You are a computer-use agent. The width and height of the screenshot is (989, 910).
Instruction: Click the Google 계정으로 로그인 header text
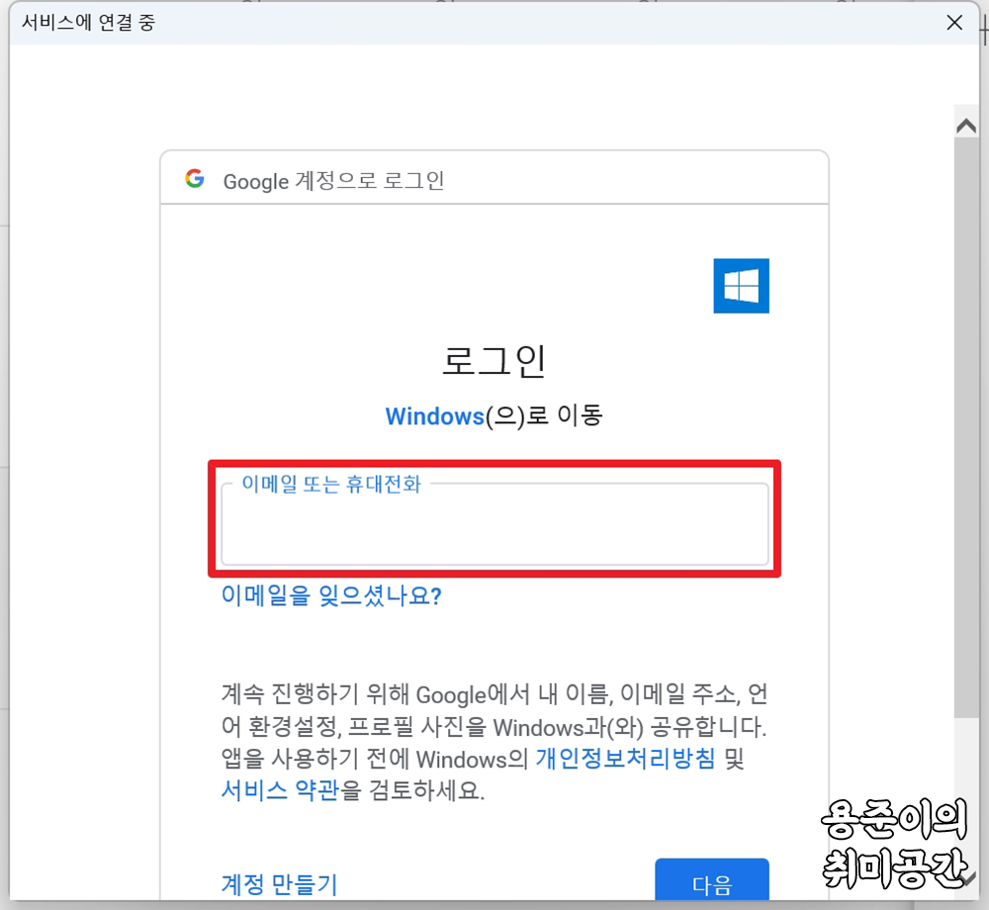pyautogui.click(x=333, y=181)
